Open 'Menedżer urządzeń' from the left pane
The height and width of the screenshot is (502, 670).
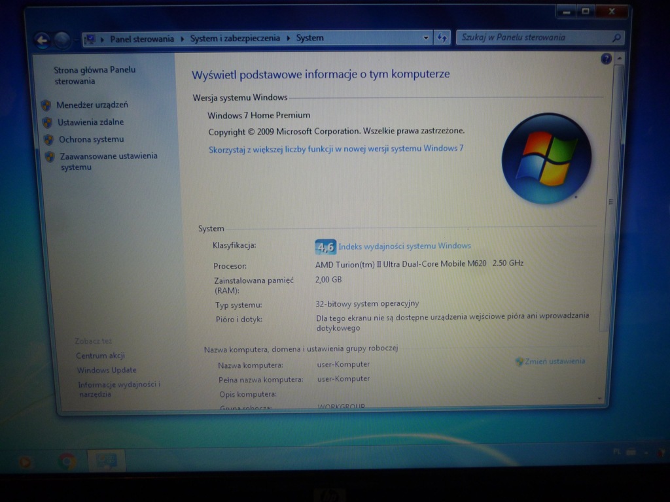(x=92, y=105)
